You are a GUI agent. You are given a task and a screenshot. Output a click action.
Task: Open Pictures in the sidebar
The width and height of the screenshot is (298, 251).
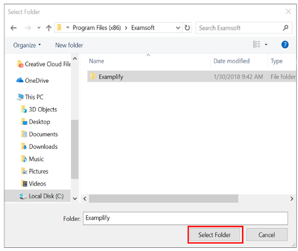coord(38,171)
